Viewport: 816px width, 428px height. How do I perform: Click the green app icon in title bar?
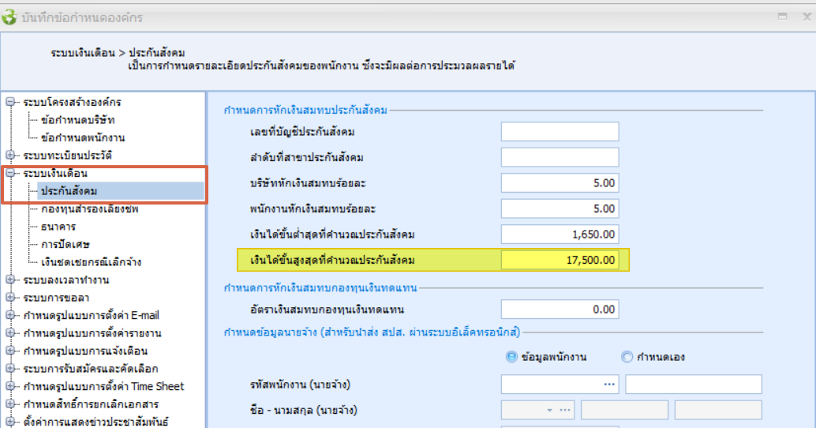(x=10, y=17)
